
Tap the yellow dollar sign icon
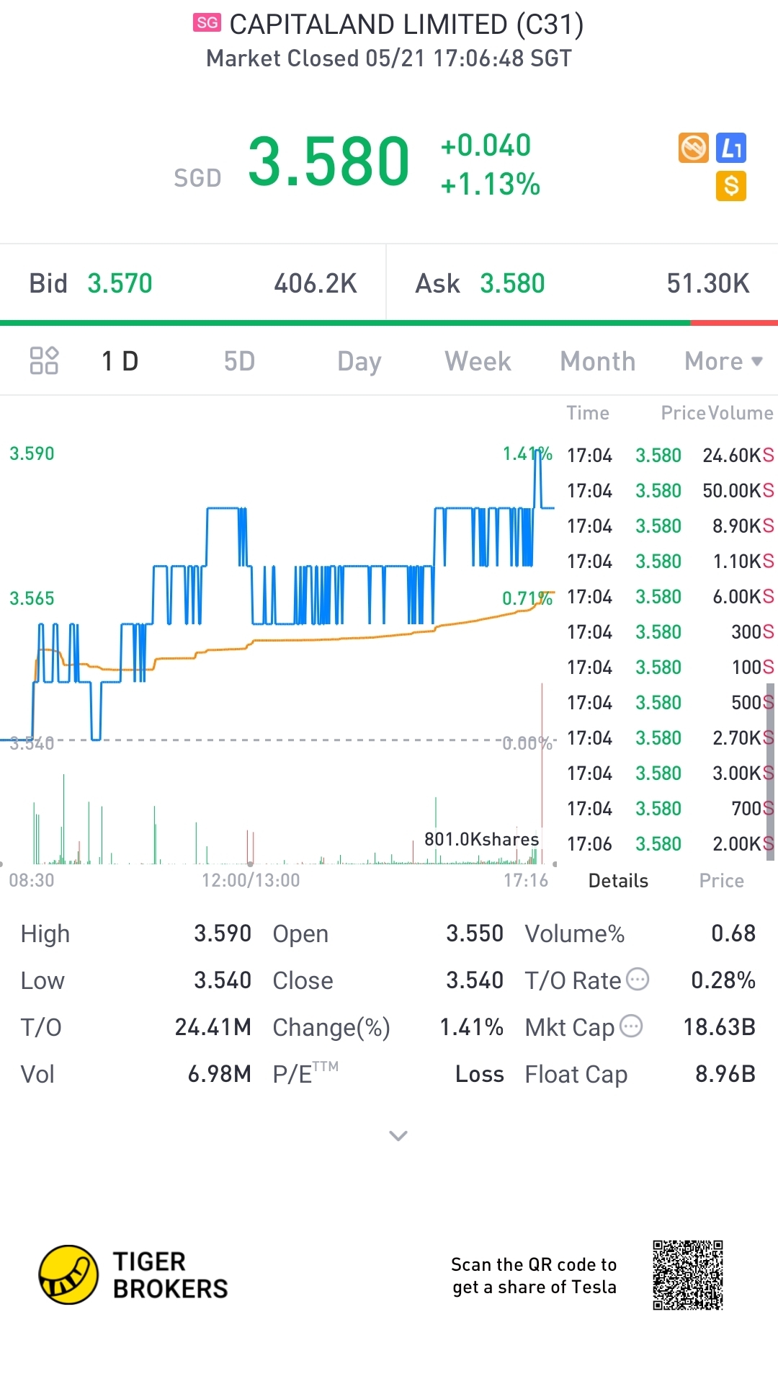tap(731, 186)
